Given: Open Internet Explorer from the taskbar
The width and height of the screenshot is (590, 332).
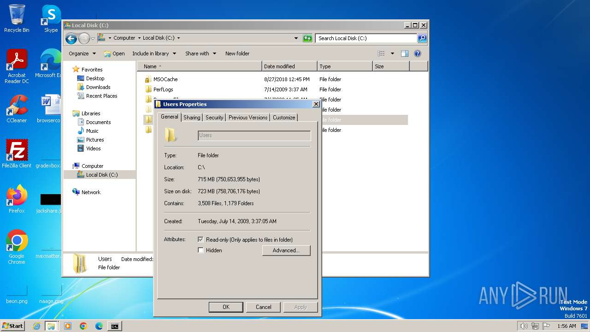Looking at the screenshot, I should pyautogui.click(x=36, y=326).
